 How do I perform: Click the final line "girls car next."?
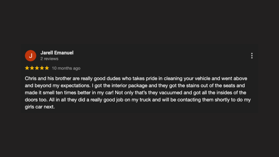click(x=40, y=107)
